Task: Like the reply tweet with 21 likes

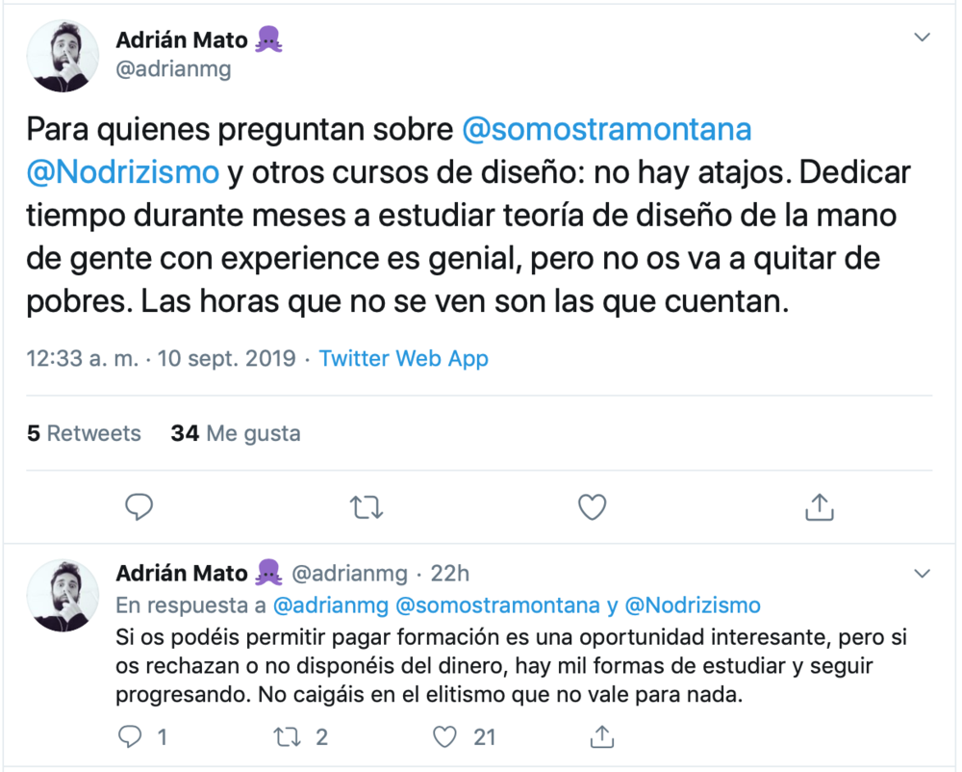Action: click(443, 737)
